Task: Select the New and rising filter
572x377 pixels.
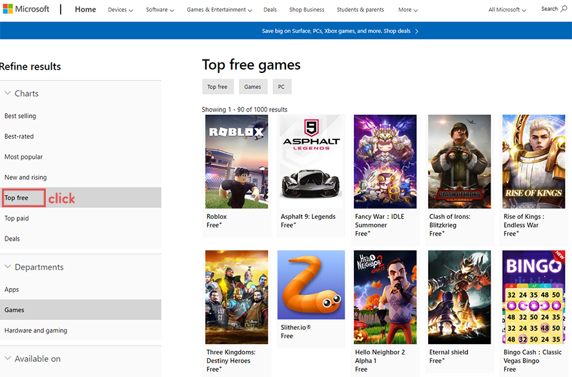Action: 26,177
